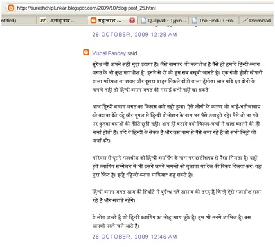The image size is (275, 247).
Task: Click the paragraph starting 'सुरेश जी आपने सही मुद्दा'
Action: [x=177, y=77]
